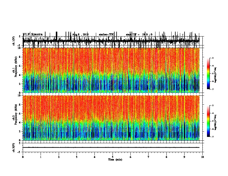
Task: Click the "7" tick on the time axis
Action: [x=149, y=157]
